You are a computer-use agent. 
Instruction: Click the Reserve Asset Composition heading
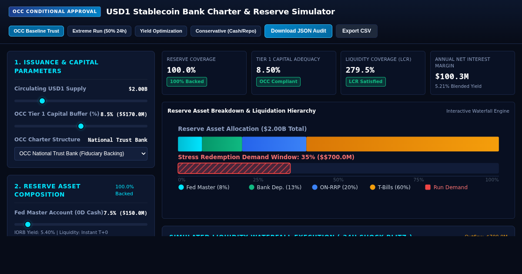coord(47,190)
